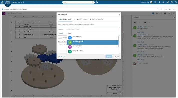Open the Share with external tab

coord(96,19)
